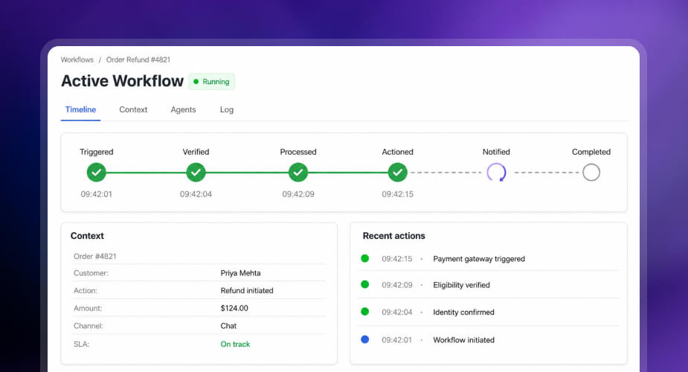Click the green dot beside Payment gateway triggered
Screen dimensions: 688x372
coord(364,258)
